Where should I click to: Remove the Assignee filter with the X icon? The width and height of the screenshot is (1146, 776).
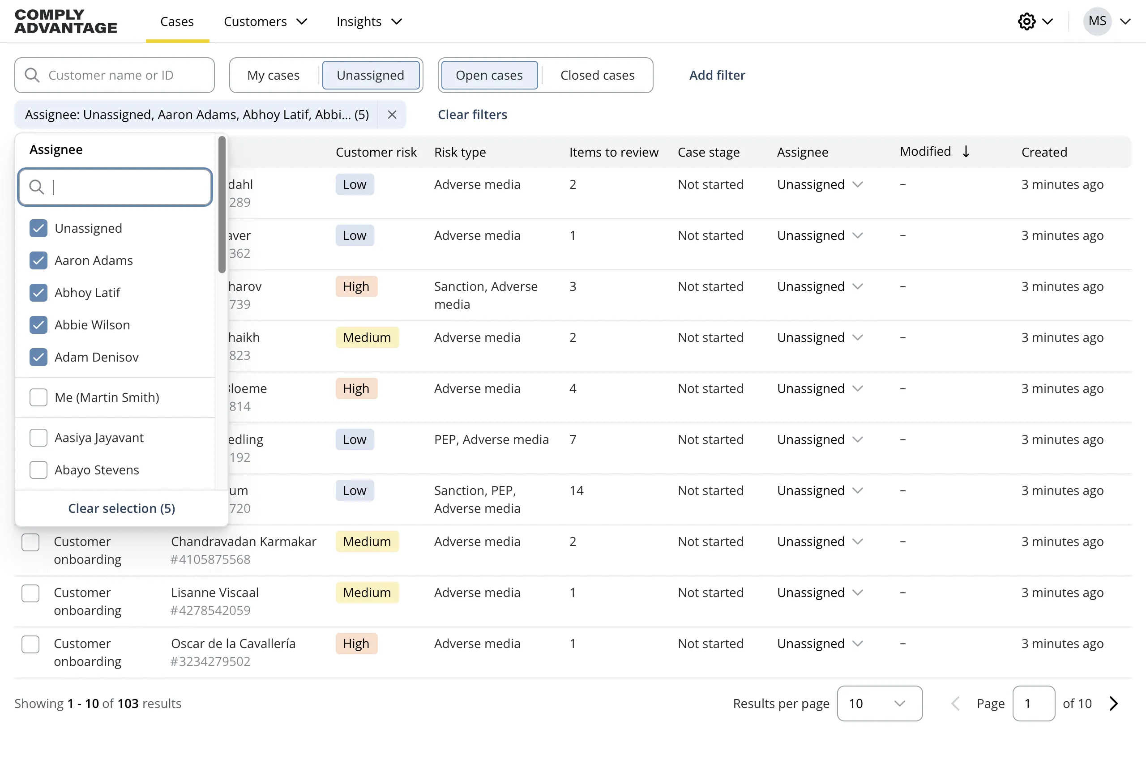pyautogui.click(x=392, y=115)
